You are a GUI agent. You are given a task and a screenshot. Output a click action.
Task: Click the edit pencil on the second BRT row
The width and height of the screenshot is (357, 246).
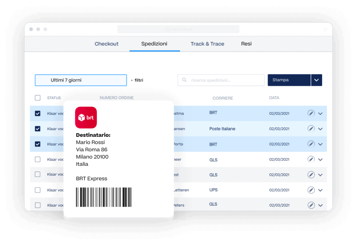pos(311,144)
